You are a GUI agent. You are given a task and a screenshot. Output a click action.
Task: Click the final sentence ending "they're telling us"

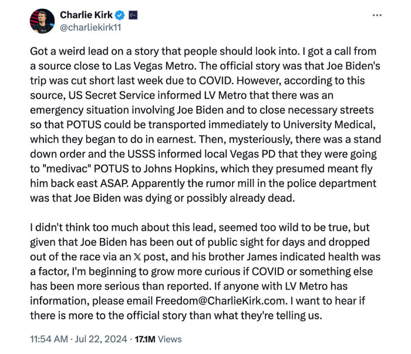pyautogui.click(x=198, y=308)
